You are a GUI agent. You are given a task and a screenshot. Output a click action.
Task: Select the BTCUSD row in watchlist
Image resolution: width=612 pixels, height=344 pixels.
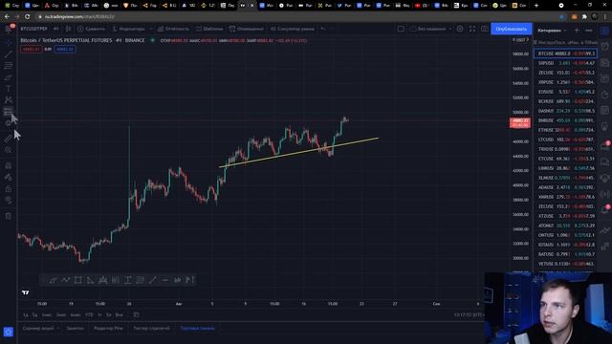tap(565, 54)
